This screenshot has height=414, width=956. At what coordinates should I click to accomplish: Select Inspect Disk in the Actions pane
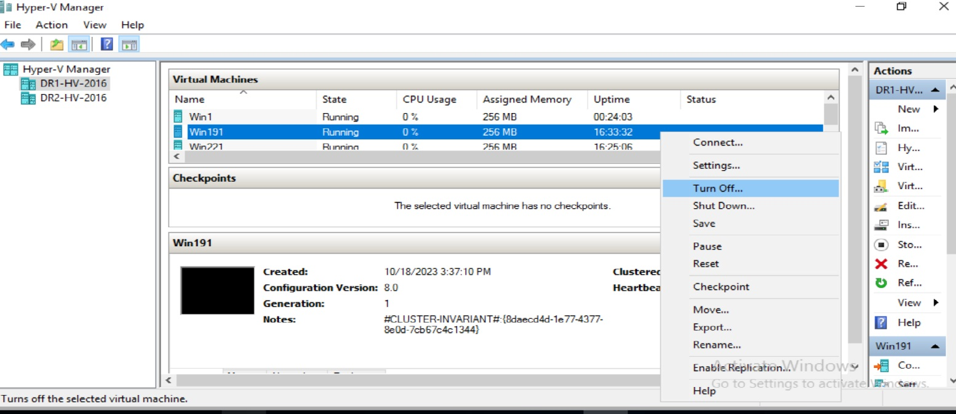908,224
